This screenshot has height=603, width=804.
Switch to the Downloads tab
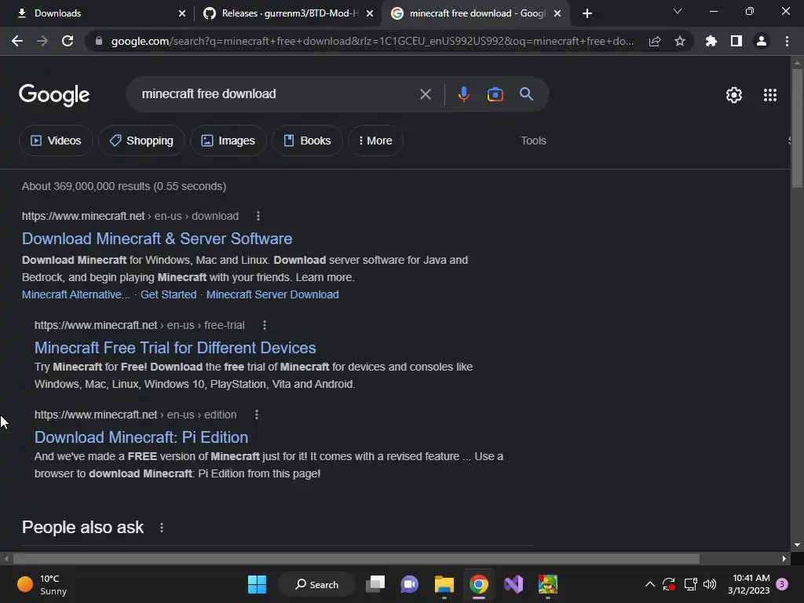(97, 13)
